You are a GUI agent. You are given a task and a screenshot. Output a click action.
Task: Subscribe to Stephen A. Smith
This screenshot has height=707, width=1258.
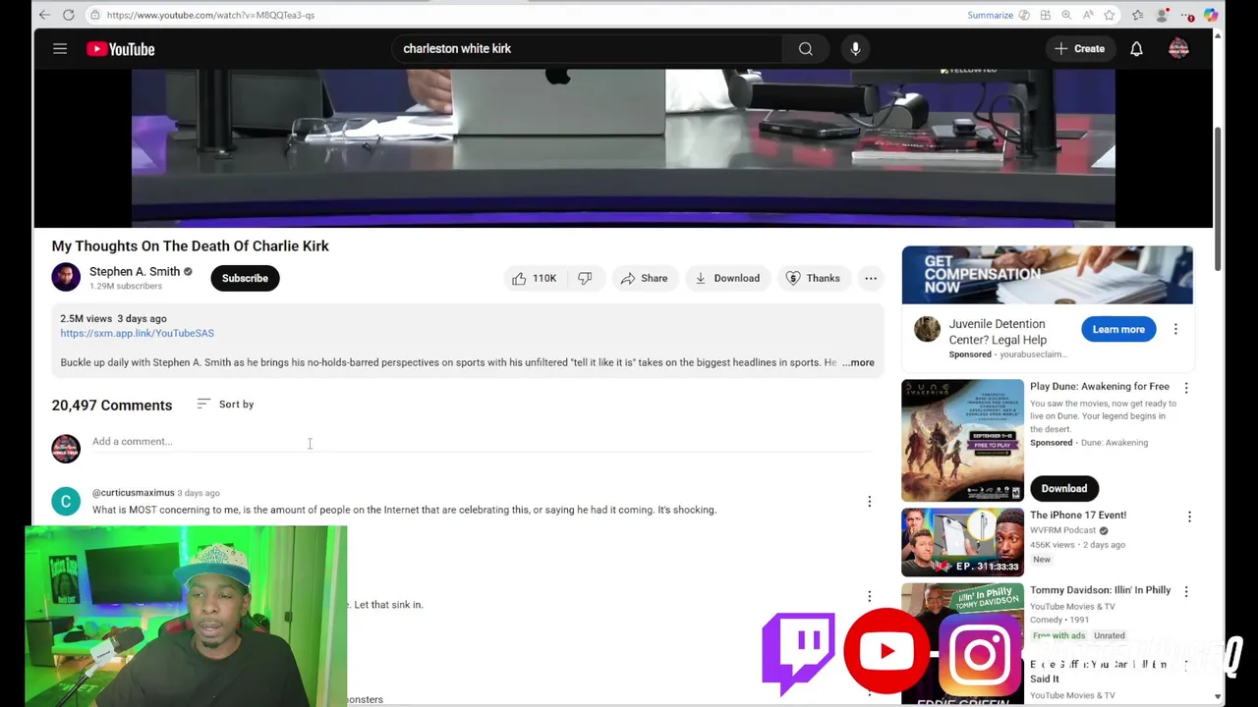tap(245, 278)
